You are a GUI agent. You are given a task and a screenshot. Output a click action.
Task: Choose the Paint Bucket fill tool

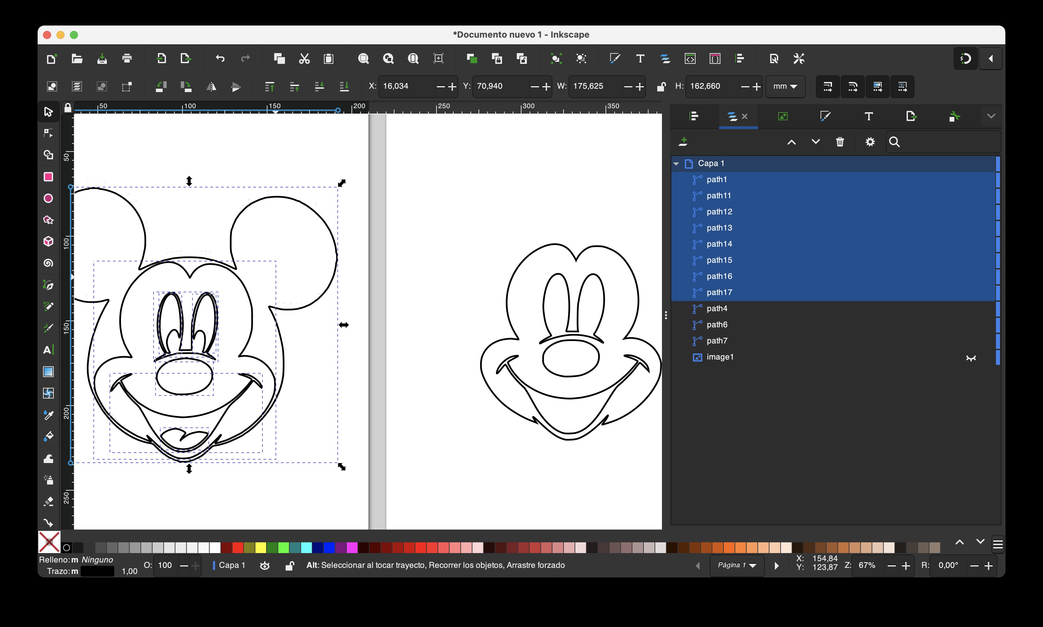tap(48, 436)
